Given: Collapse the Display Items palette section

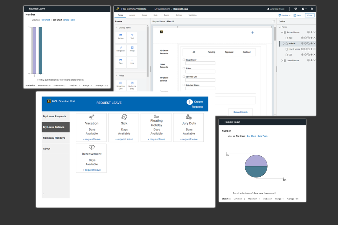Looking at the screenshot, I should 117,28.
